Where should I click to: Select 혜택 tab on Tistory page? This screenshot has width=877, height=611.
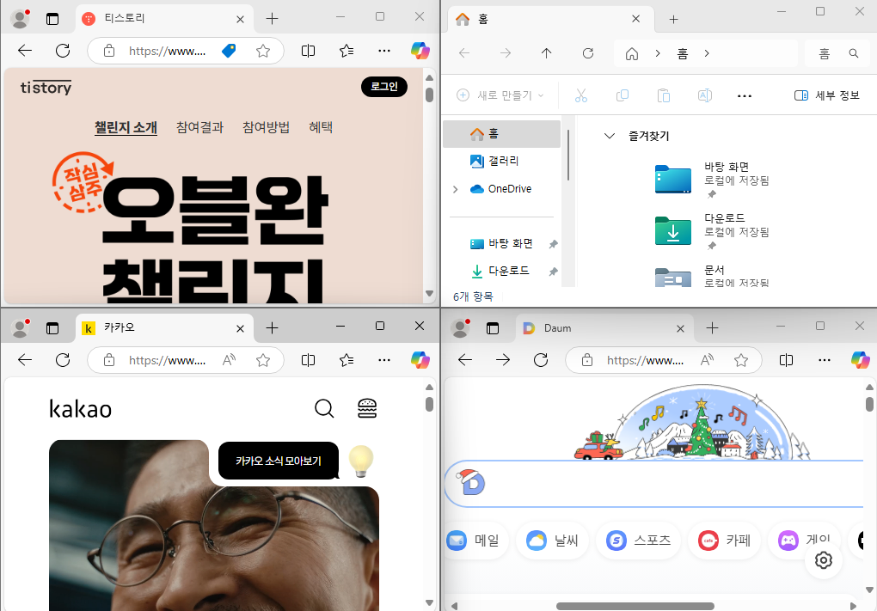(321, 127)
